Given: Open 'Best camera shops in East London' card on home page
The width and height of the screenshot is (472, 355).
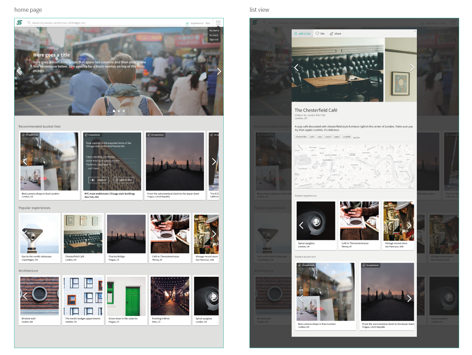Looking at the screenshot, I should [49, 166].
